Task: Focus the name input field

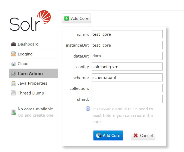Action: pyautogui.click(x=127, y=34)
